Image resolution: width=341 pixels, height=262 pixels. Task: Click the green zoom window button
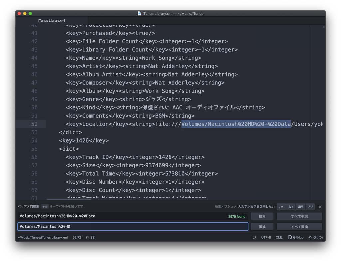30,13
